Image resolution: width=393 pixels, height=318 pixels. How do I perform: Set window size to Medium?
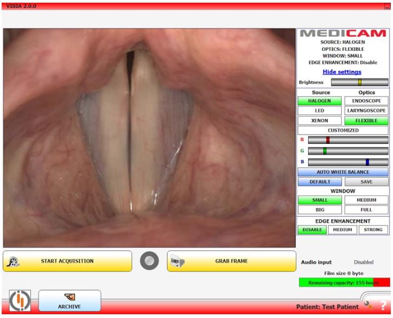coord(366,200)
